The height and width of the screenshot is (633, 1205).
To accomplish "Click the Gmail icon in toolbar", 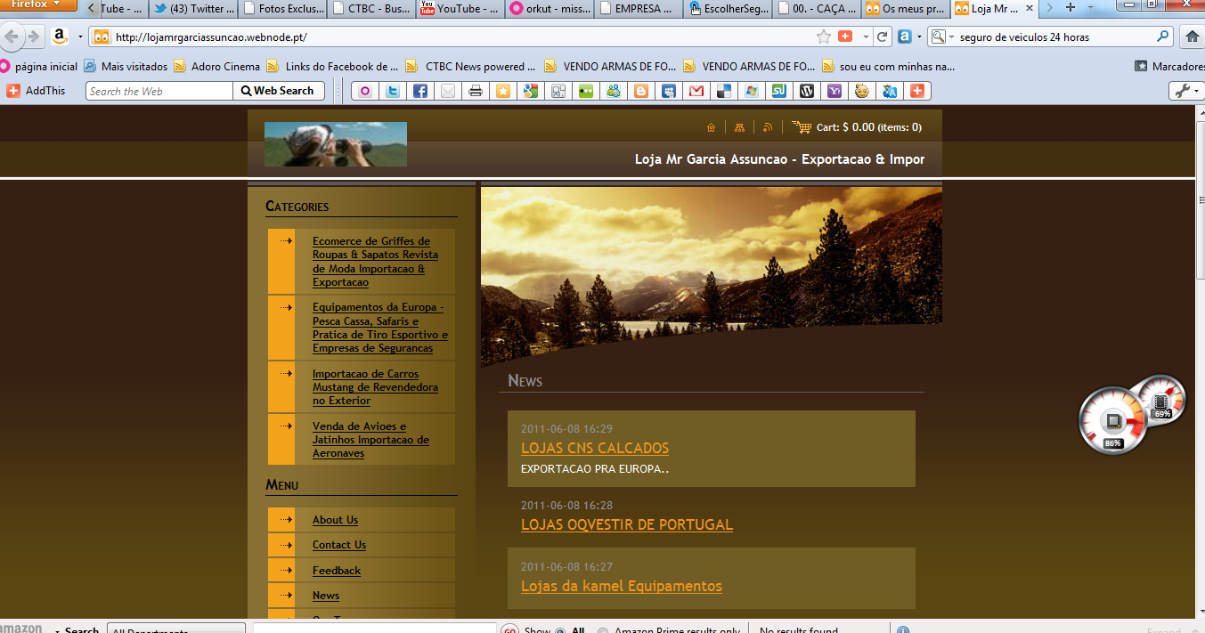I will [x=696, y=91].
